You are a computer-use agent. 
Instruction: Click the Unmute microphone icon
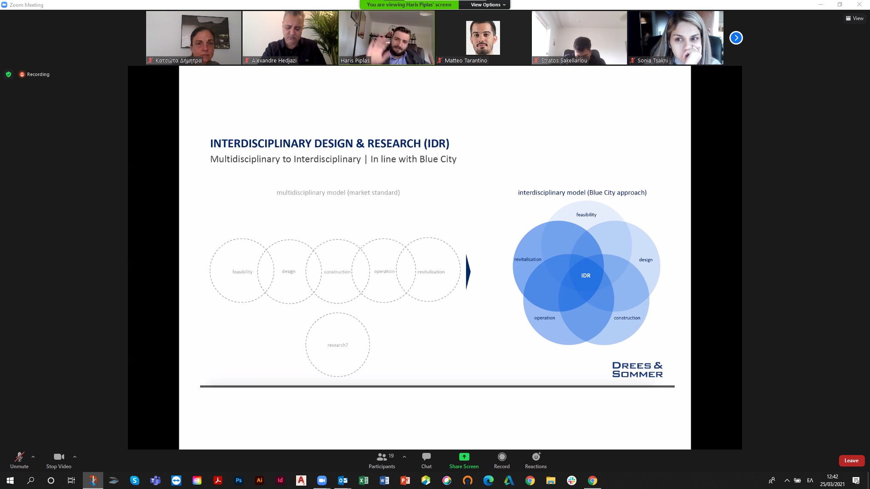click(20, 457)
